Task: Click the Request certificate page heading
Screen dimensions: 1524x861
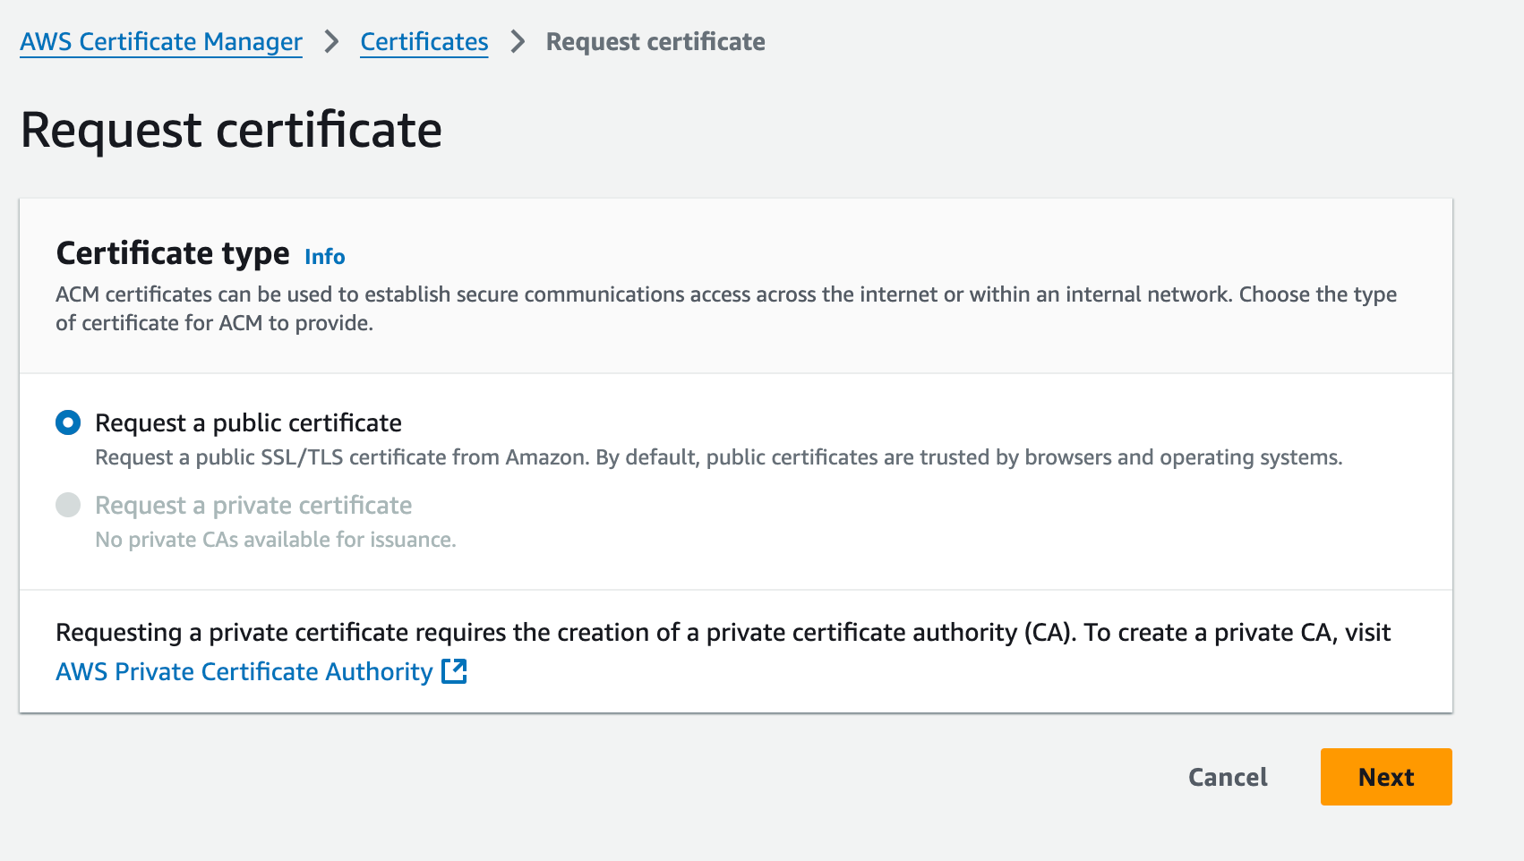Action: (231, 131)
